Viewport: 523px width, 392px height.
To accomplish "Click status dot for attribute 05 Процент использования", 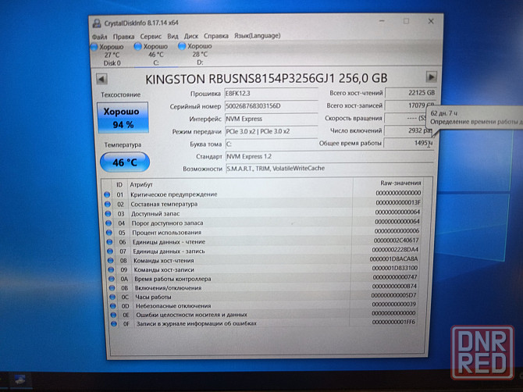I will pos(108,232).
